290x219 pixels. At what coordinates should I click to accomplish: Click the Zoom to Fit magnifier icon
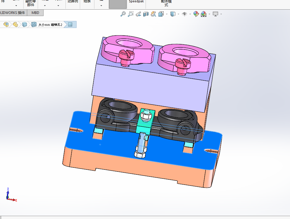[123, 14]
